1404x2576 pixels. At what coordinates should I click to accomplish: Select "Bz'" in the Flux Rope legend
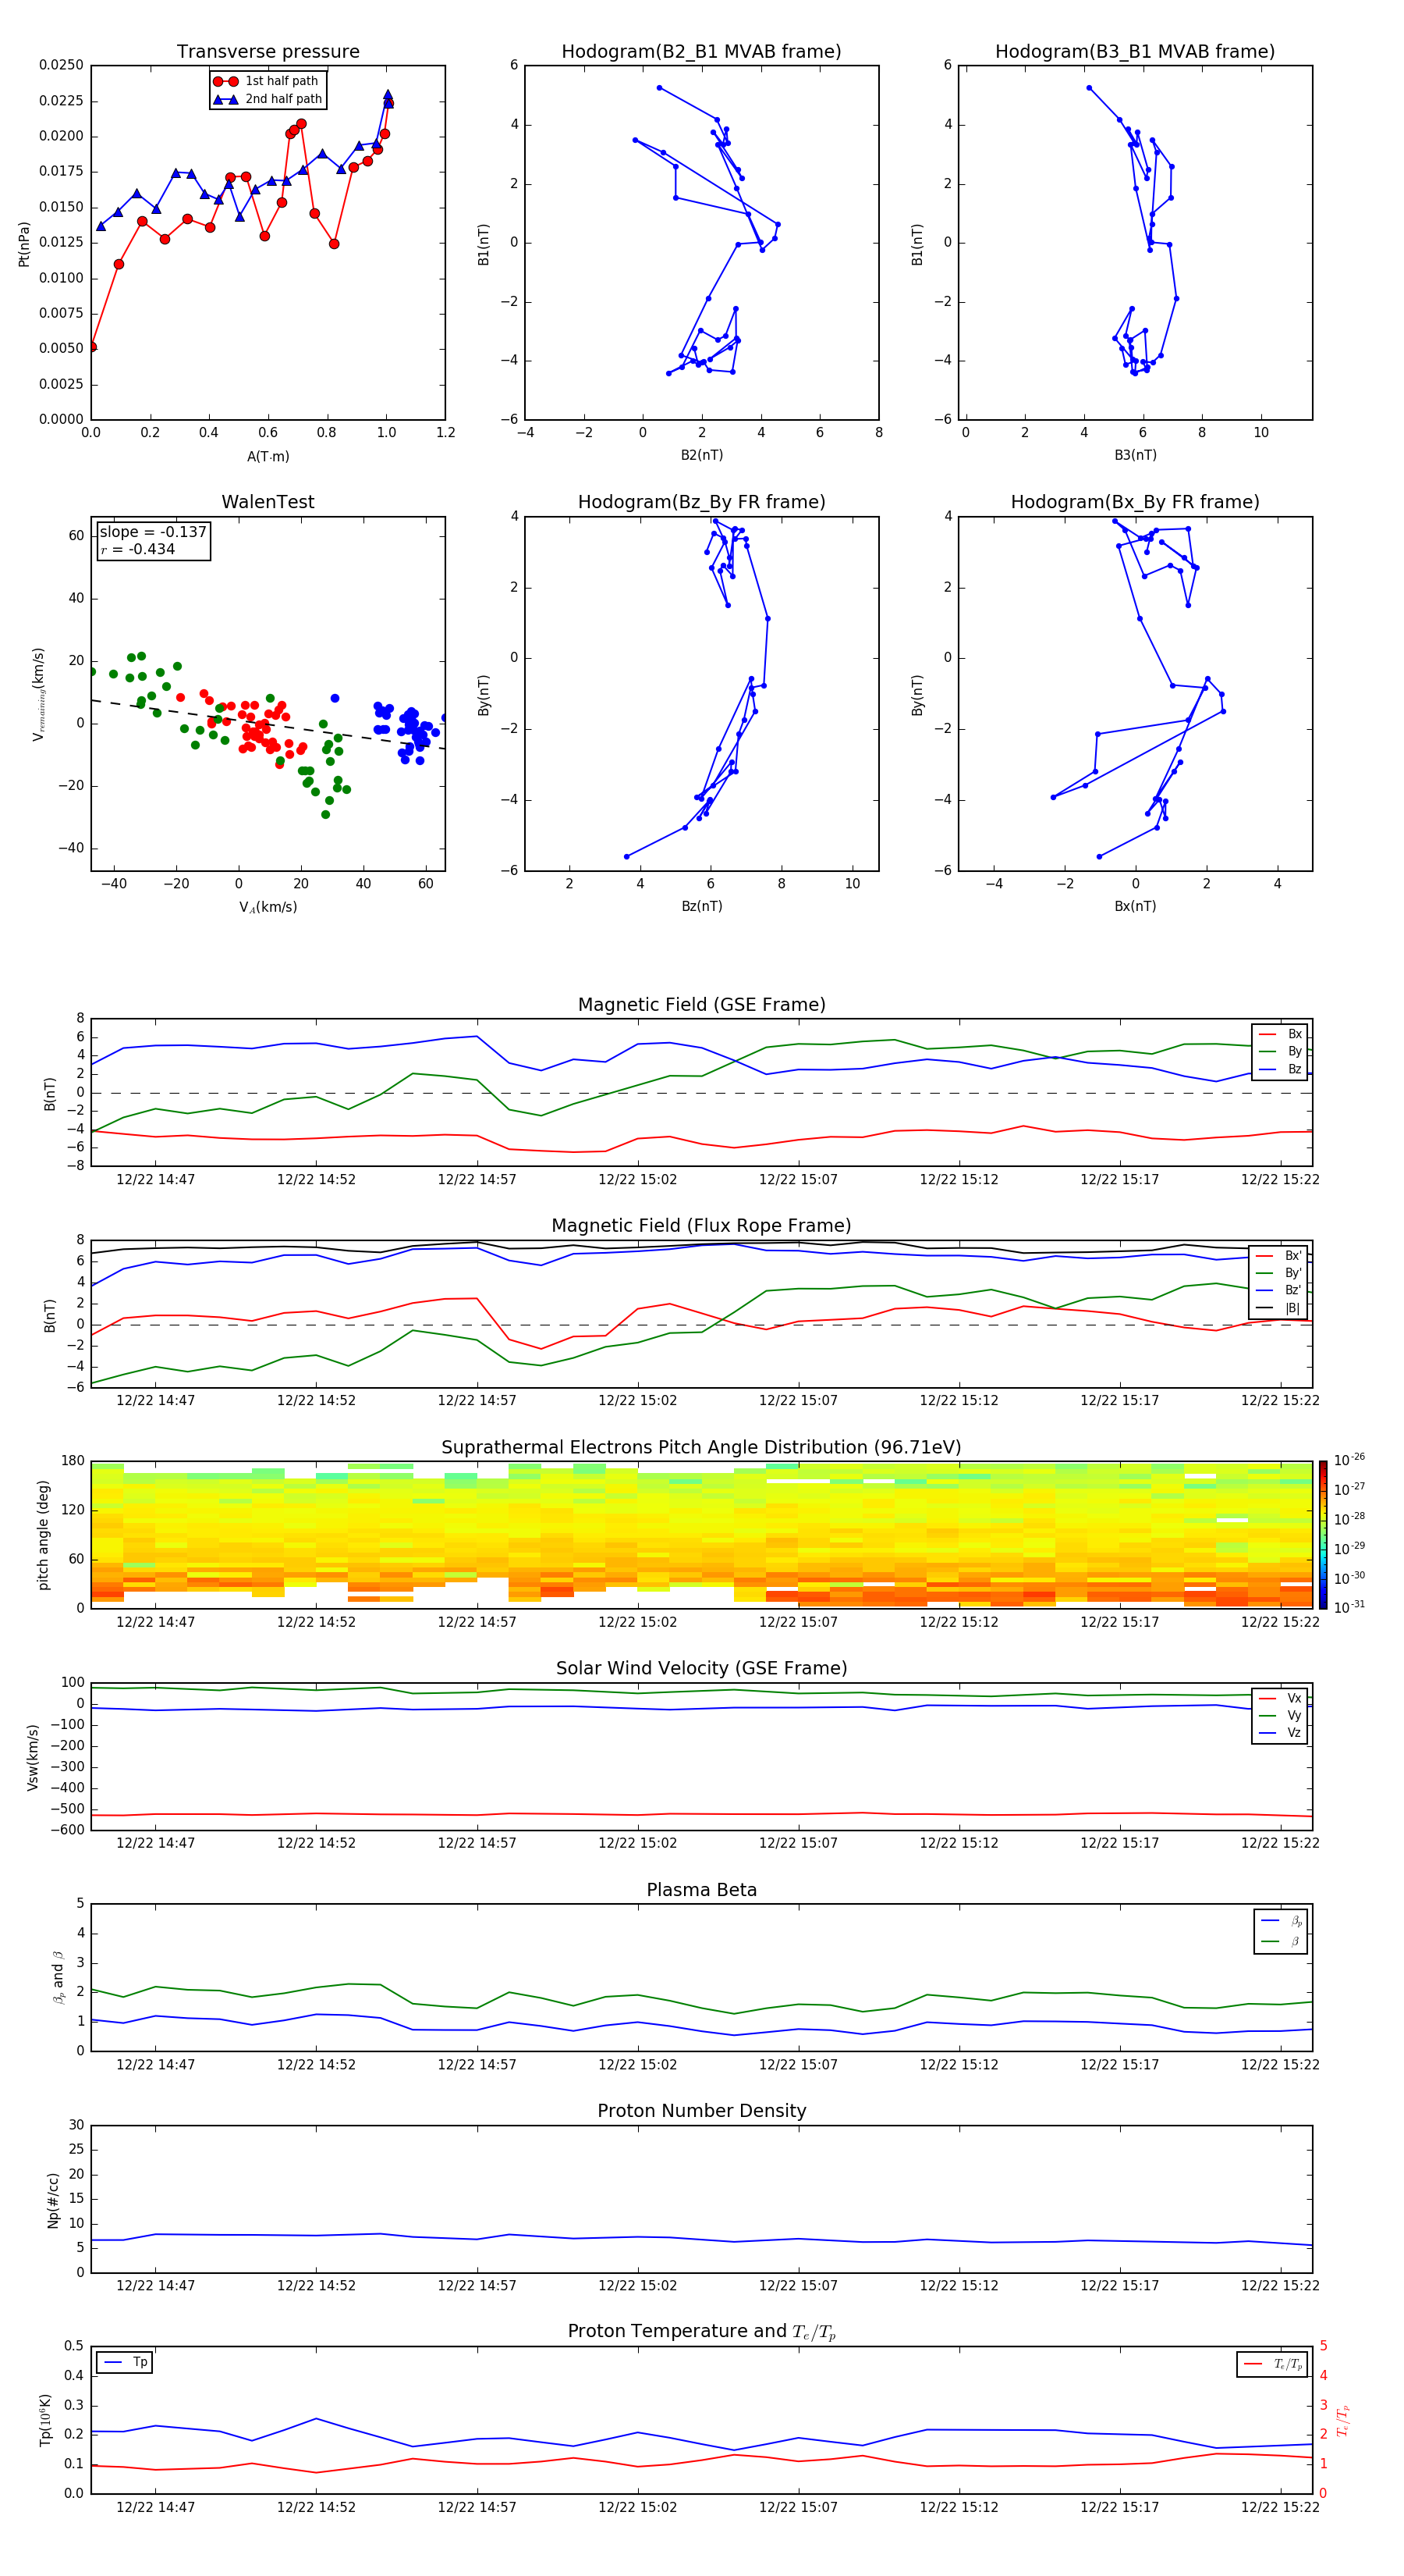pyautogui.click(x=1280, y=1291)
